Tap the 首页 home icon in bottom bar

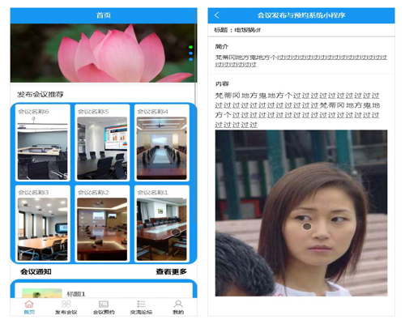point(29,304)
